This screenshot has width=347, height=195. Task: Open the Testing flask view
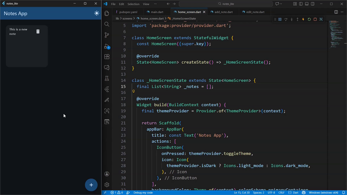(107, 78)
